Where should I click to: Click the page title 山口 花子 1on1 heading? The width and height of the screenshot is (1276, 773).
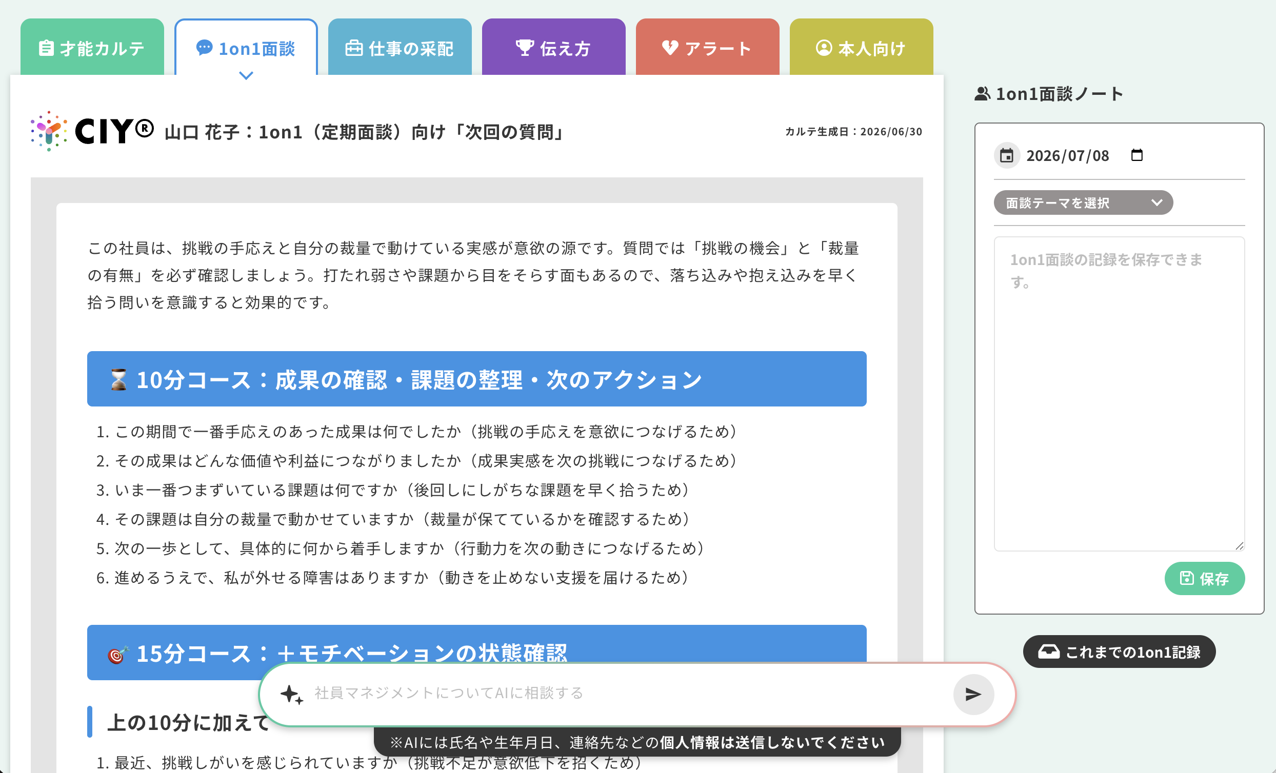[x=365, y=132]
